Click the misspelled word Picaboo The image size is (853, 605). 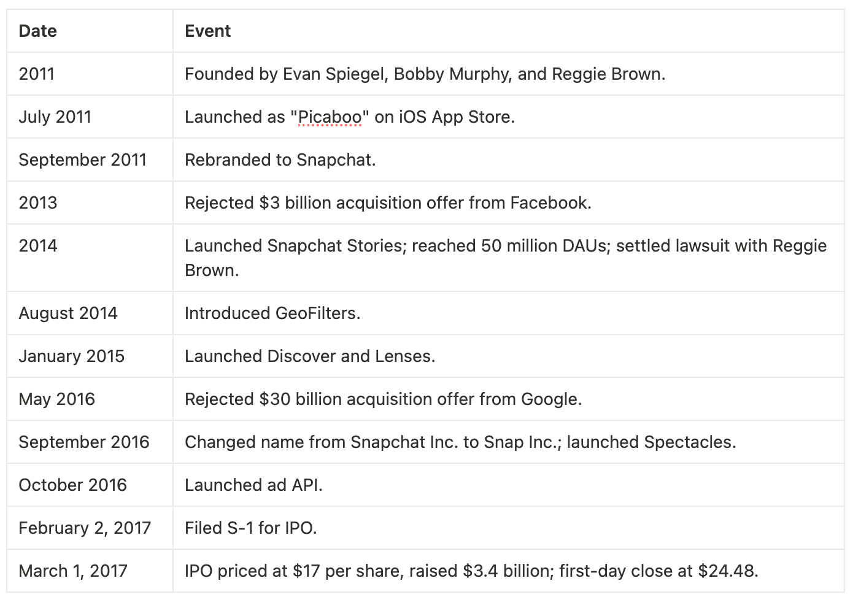pyautogui.click(x=330, y=117)
